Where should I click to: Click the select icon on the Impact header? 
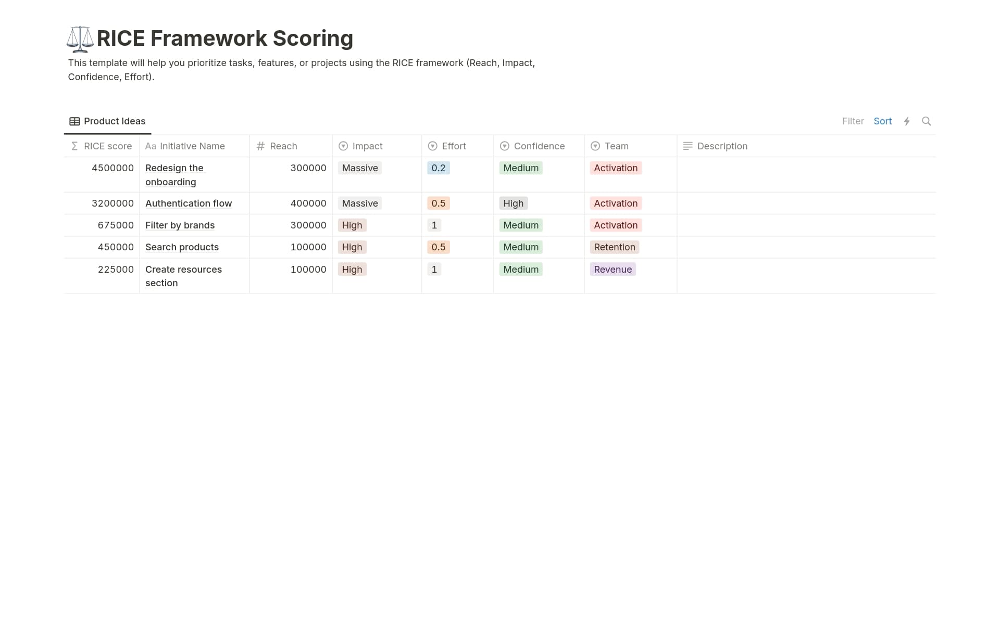click(x=343, y=146)
